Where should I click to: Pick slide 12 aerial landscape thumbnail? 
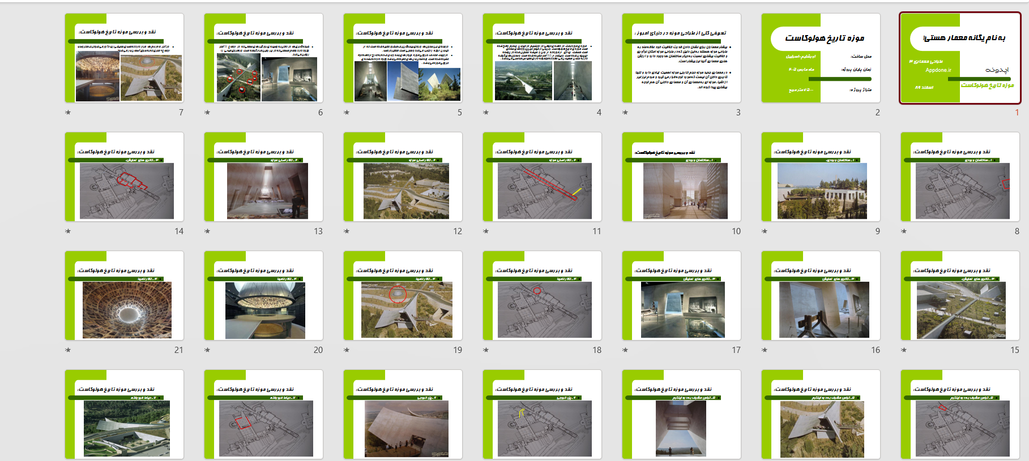pyautogui.click(x=403, y=177)
